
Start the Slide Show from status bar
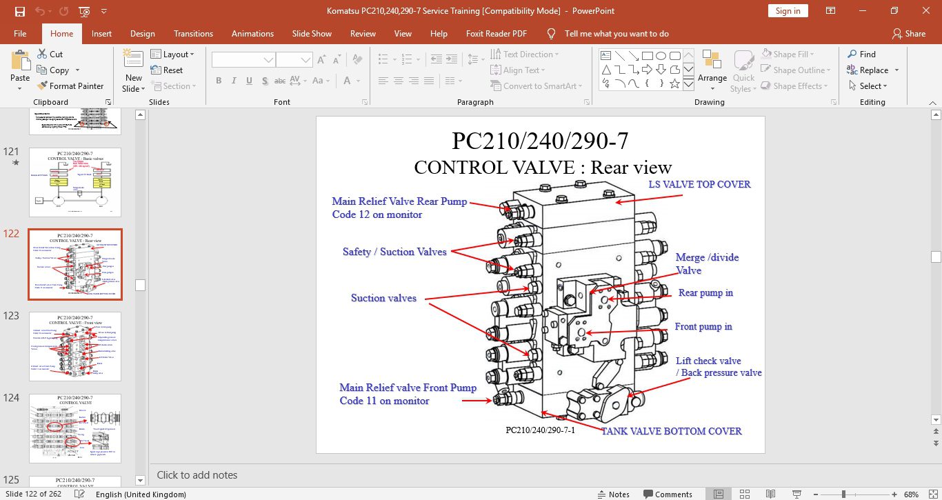pyautogui.click(x=797, y=494)
